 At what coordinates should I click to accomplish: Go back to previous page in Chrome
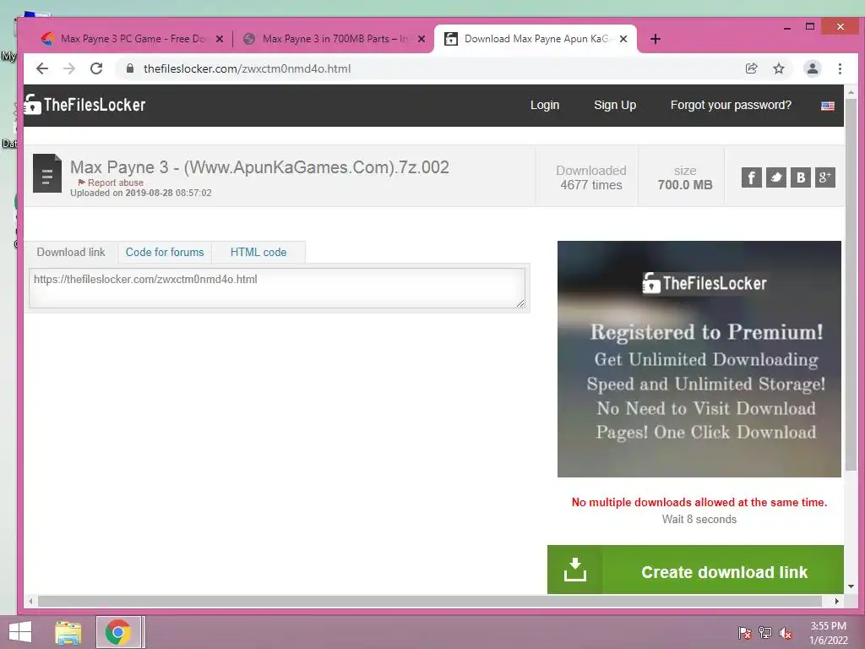[x=42, y=68]
